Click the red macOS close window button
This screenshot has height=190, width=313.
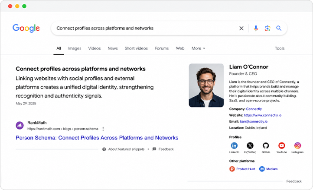click(x=10, y=6)
